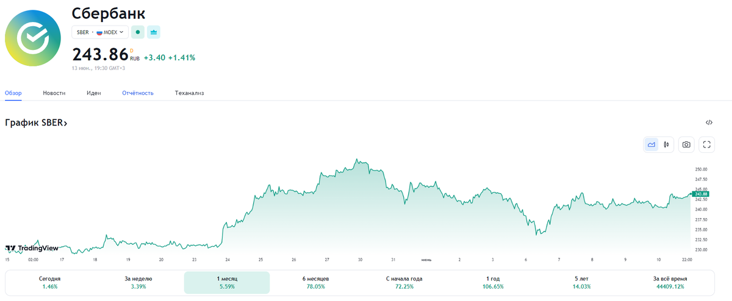Expand the График SBER chart heading
The height and width of the screenshot is (301, 732).
coord(36,123)
